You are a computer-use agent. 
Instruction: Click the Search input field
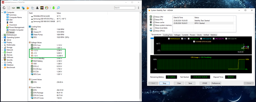[124, 8]
